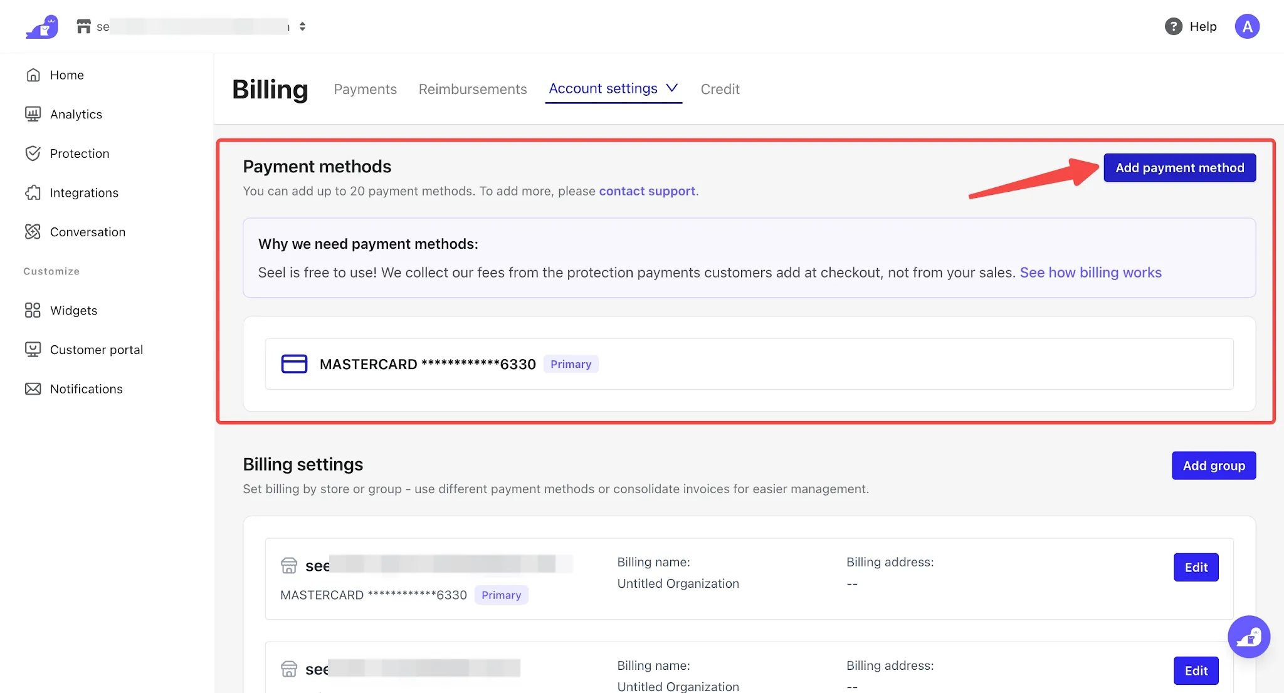Click the Payment methods heading
The height and width of the screenshot is (693, 1284).
(x=317, y=167)
